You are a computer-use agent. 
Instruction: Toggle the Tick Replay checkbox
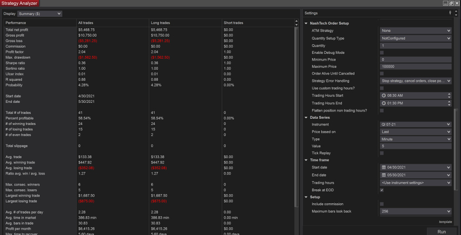click(x=382, y=153)
